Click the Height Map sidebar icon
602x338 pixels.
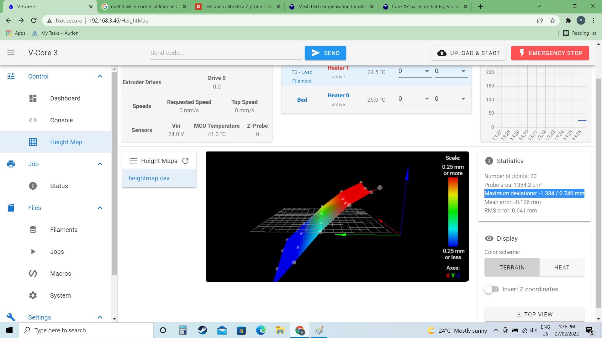33,142
